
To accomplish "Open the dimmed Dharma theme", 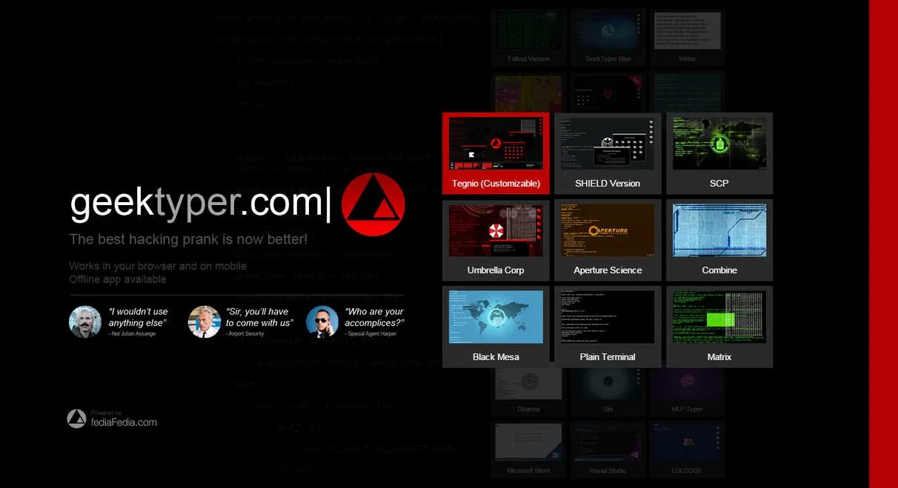I will pyautogui.click(x=528, y=392).
